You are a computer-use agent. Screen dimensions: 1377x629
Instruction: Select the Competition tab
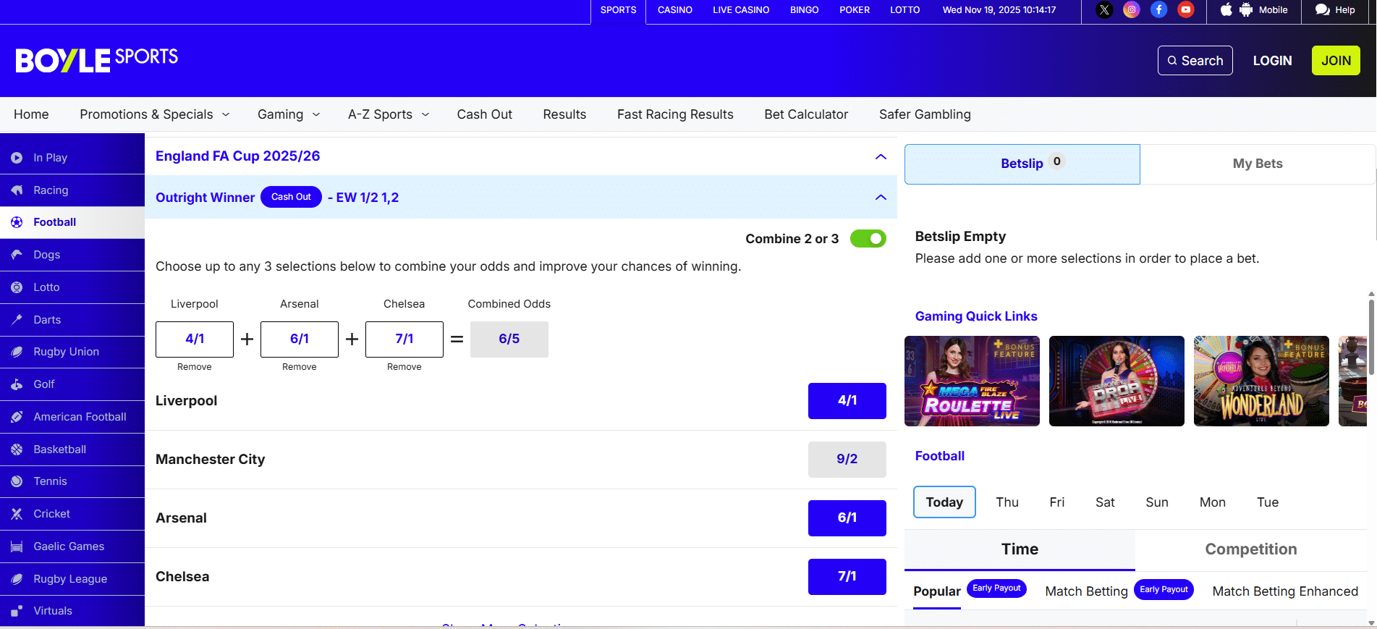coord(1251,549)
